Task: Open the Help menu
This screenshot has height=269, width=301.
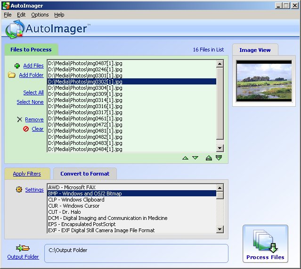Action: pyautogui.click(x=59, y=15)
